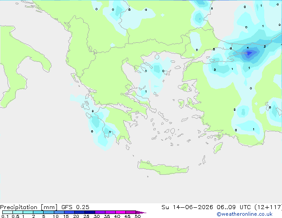
Task: Pick the 20–25 mm legend color box
Action: tap(79, 212)
